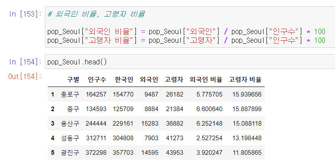
Task: Click foreigner count 15283
Action: 150,124
